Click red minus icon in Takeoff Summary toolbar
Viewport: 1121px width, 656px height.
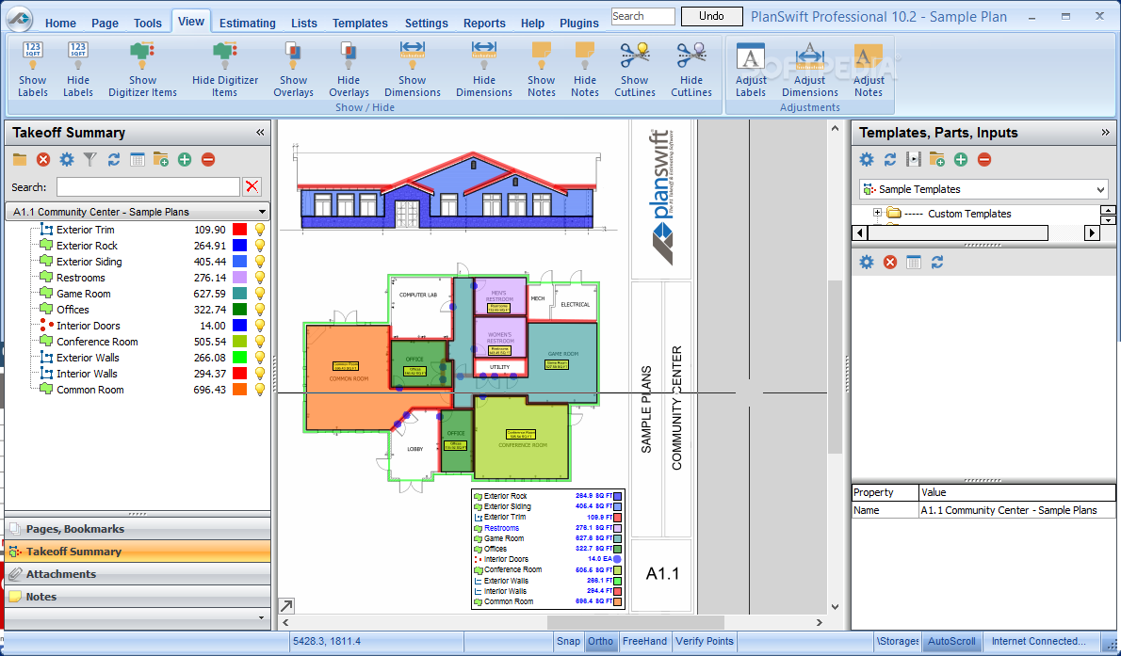(x=208, y=160)
